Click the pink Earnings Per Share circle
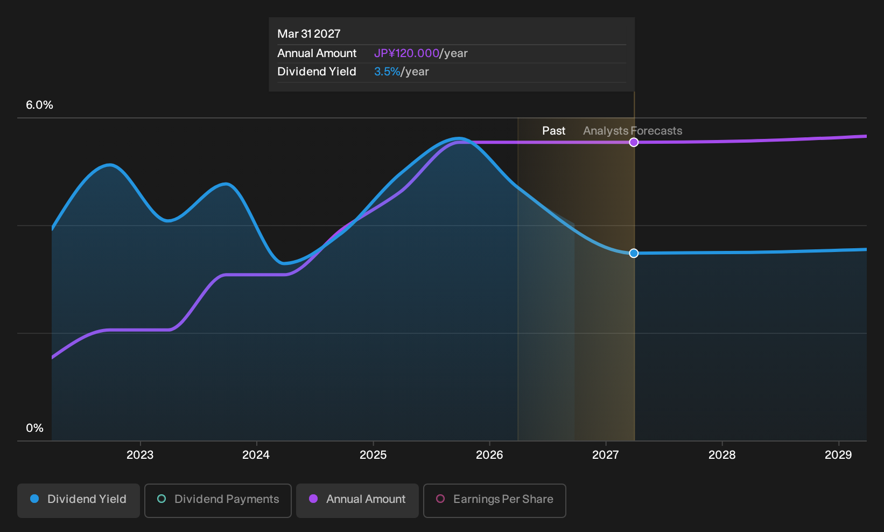The image size is (884, 532). [x=440, y=499]
